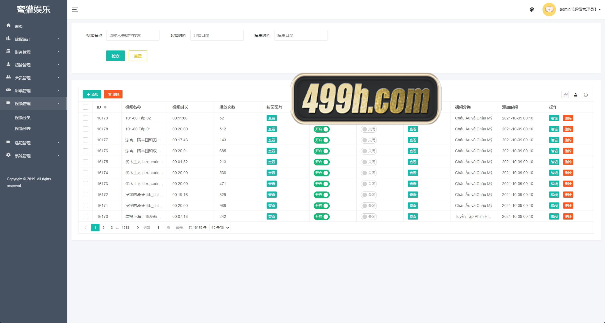Open the 结束日期 end date field
The width and height of the screenshot is (605, 323).
tap(301, 35)
